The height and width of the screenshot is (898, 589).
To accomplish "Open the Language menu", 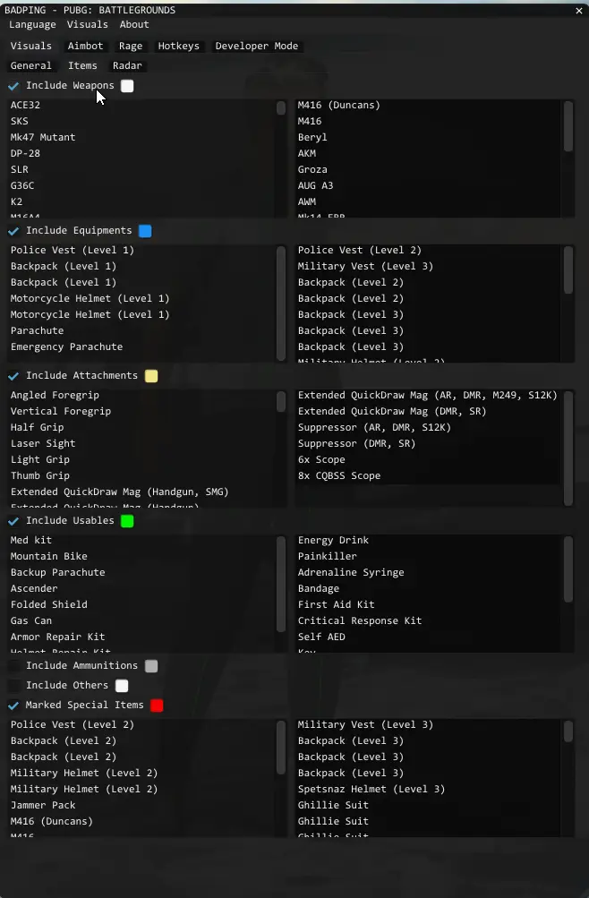I will pyautogui.click(x=32, y=25).
